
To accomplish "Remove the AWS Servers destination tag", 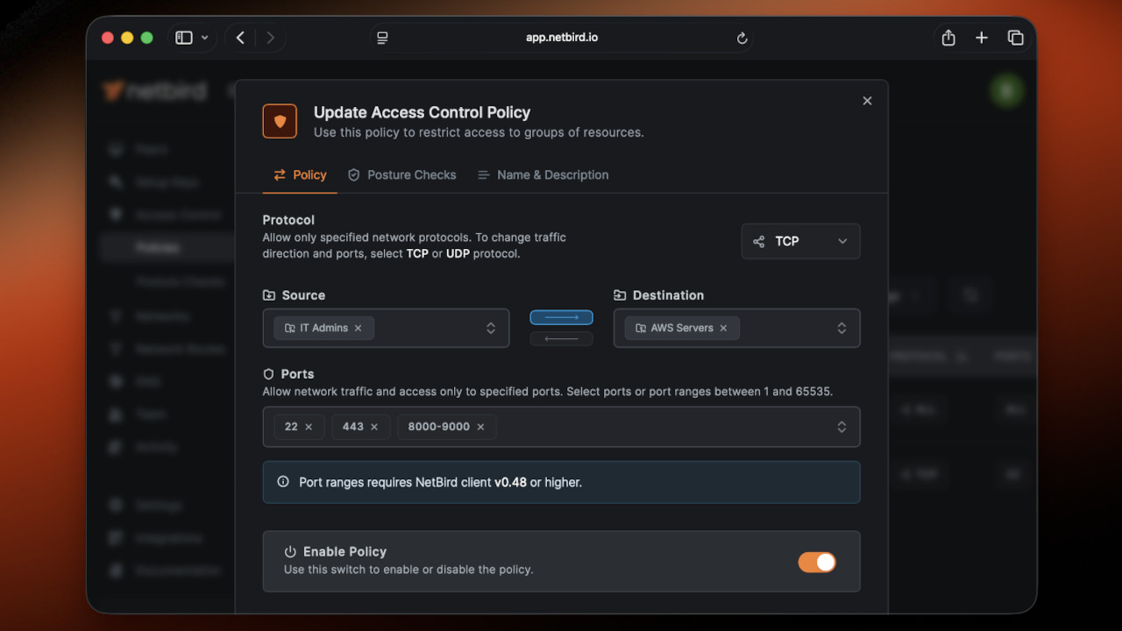I will pos(723,328).
